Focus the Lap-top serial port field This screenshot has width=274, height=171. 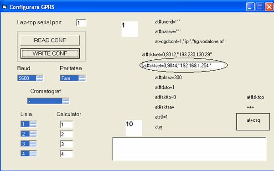(81, 23)
